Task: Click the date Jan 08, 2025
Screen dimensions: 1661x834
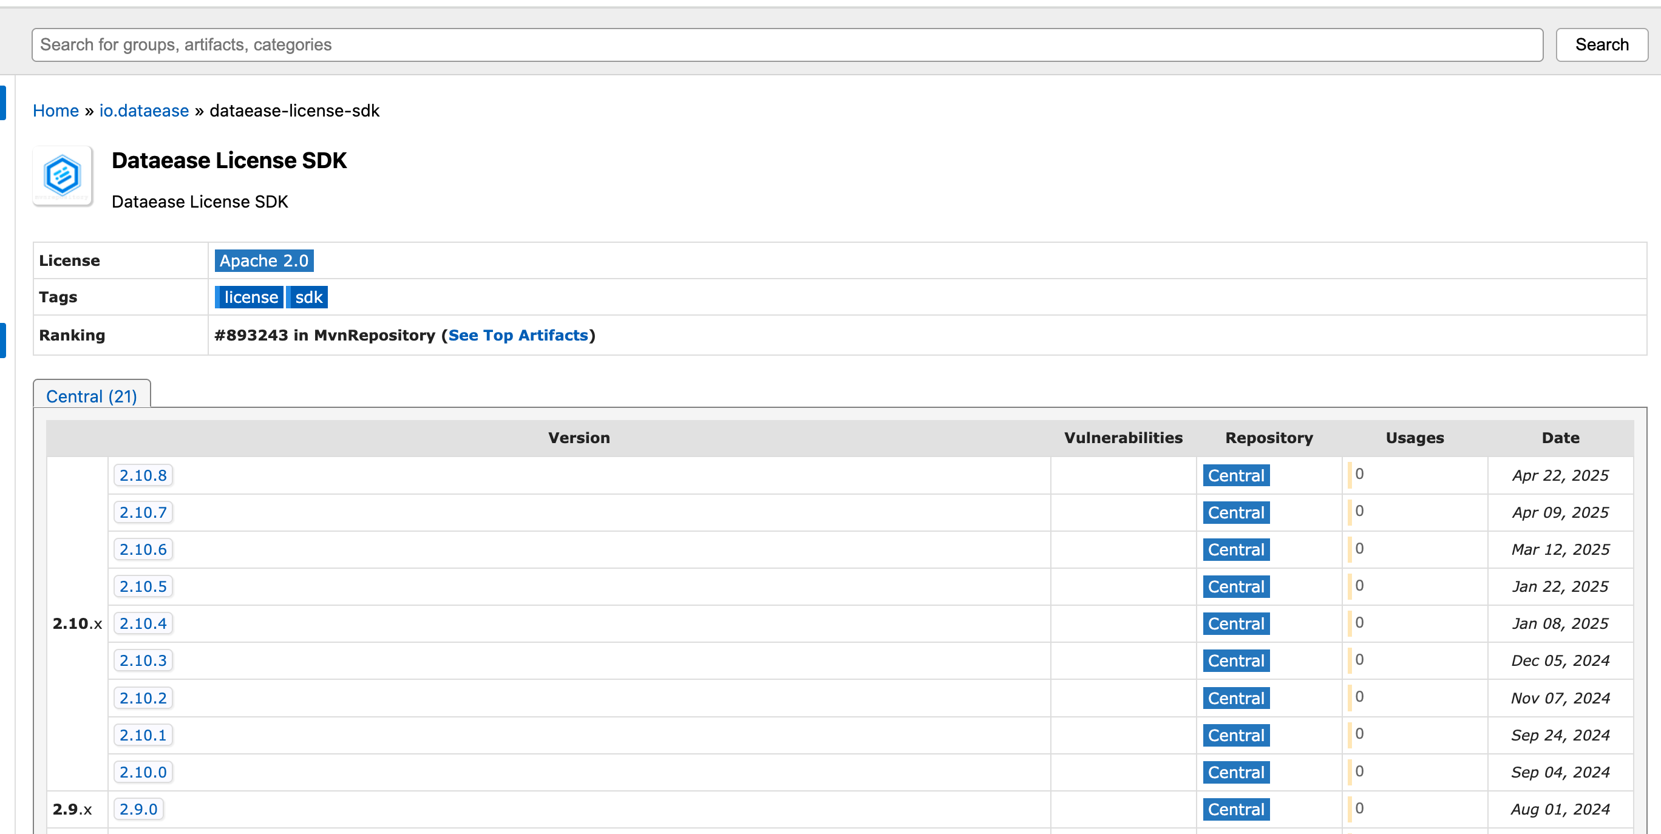Action: (1560, 623)
